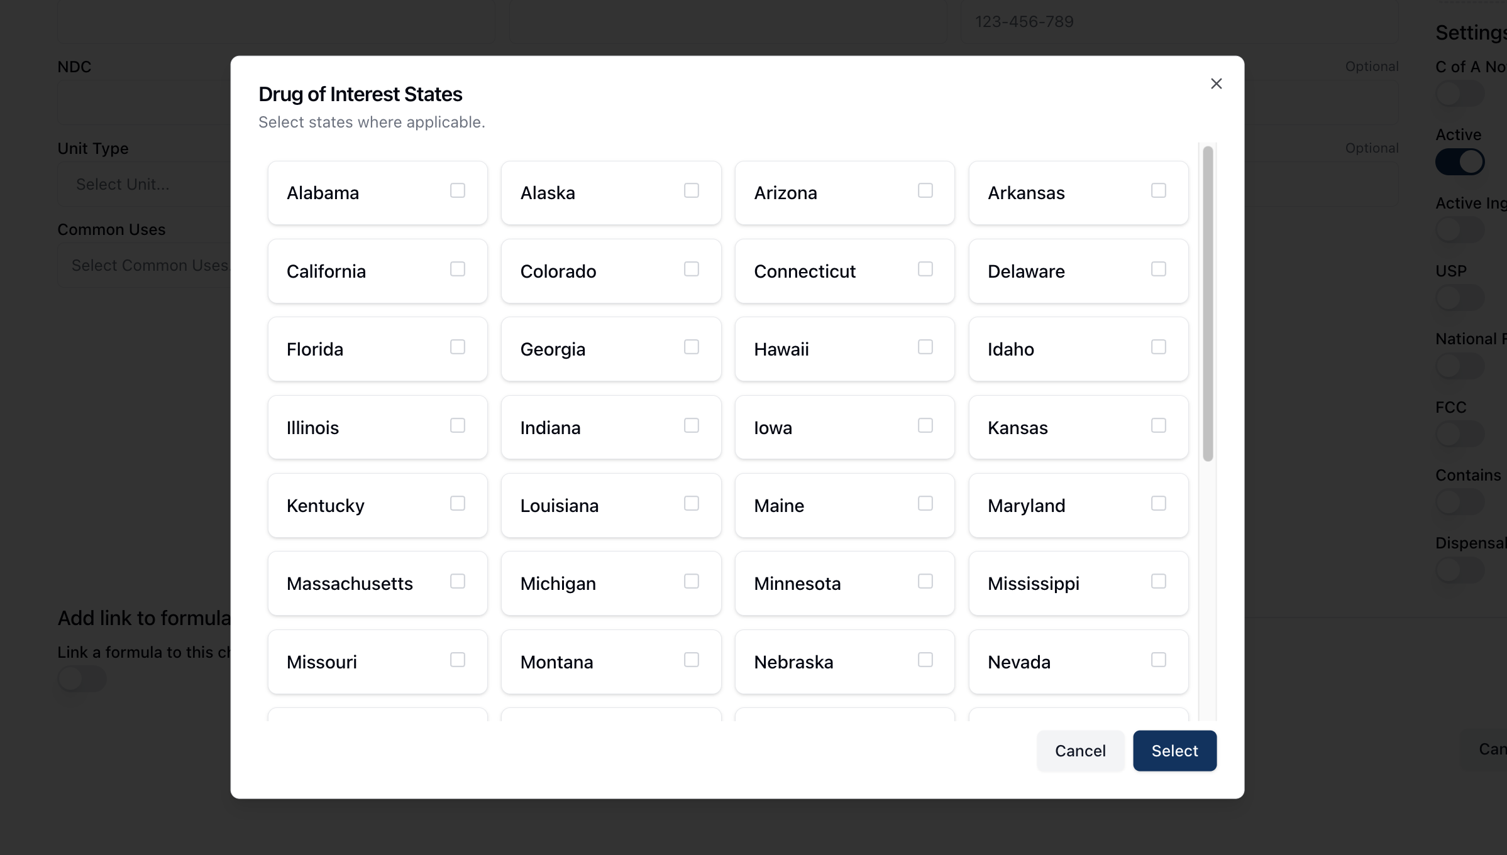Mark the Louisiana checkbox
The image size is (1507, 855).
tap(691, 503)
